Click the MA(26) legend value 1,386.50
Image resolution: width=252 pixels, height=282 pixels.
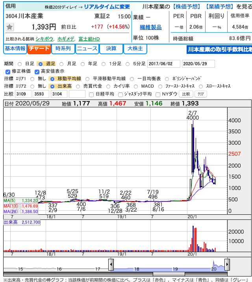[x=30, y=212]
